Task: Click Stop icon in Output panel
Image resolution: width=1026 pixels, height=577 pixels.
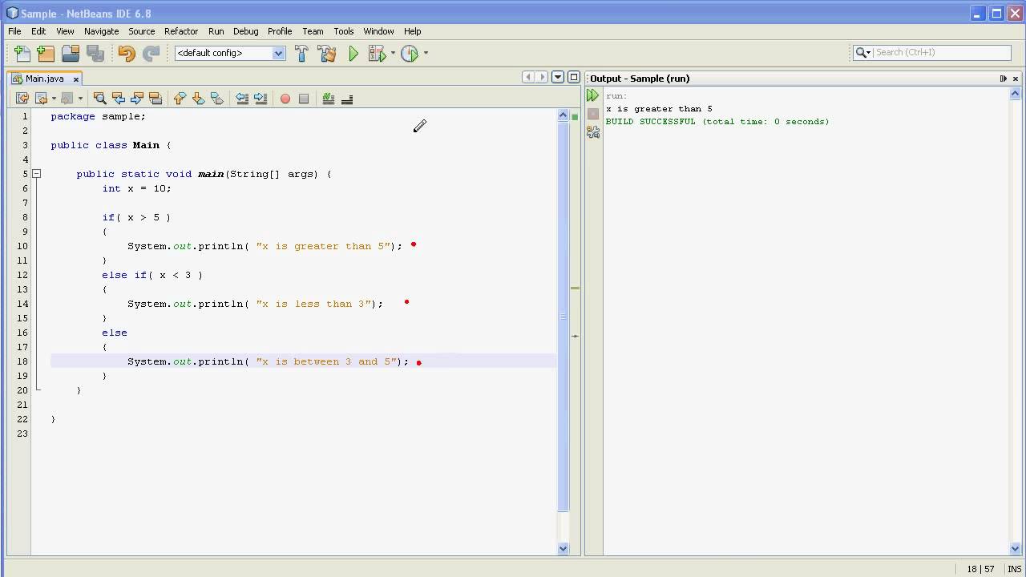Action: [x=593, y=114]
